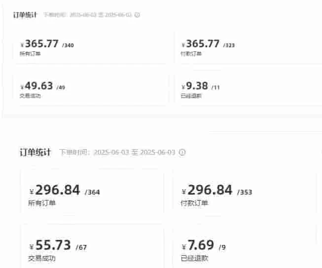Open the 所有订单 card showing ¥365.77
The width and height of the screenshot is (322, 268).
[x=90, y=48]
